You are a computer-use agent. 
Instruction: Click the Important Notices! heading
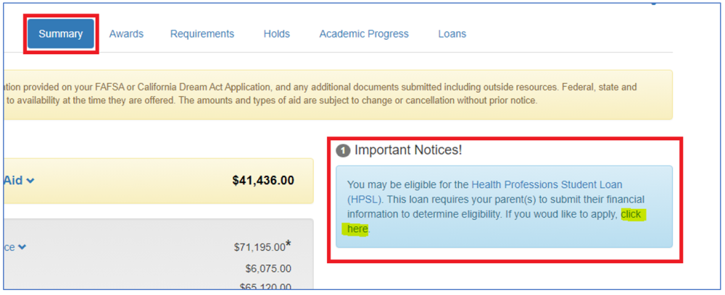point(408,150)
